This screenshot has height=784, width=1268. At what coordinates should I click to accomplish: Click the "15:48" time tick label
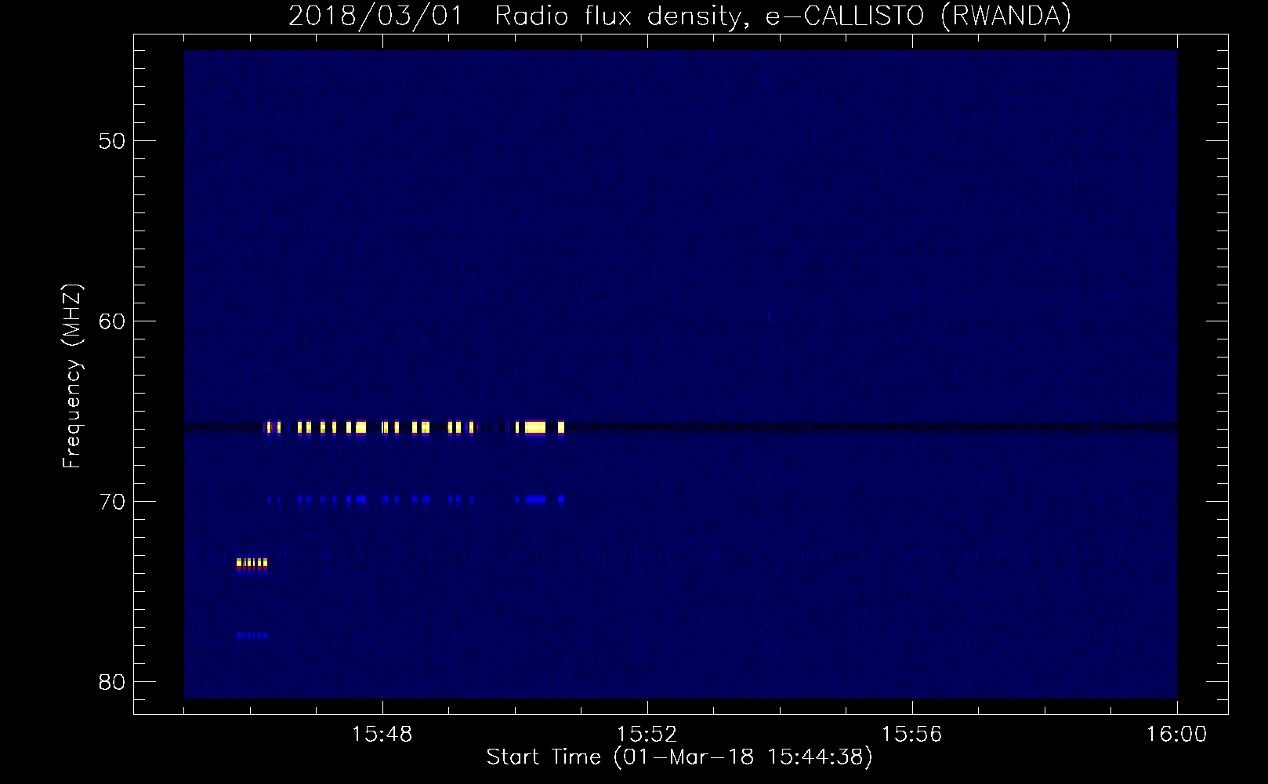point(382,735)
